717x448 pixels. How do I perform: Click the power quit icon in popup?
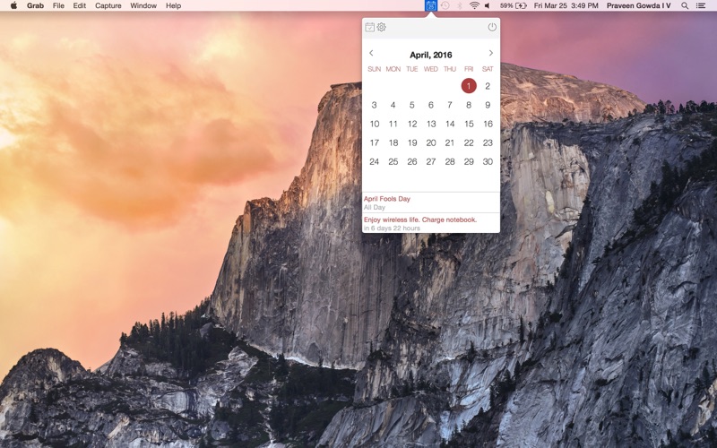(492, 27)
